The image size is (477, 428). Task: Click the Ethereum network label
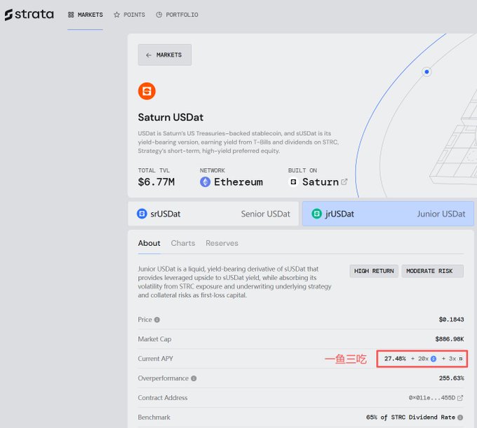coord(238,182)
